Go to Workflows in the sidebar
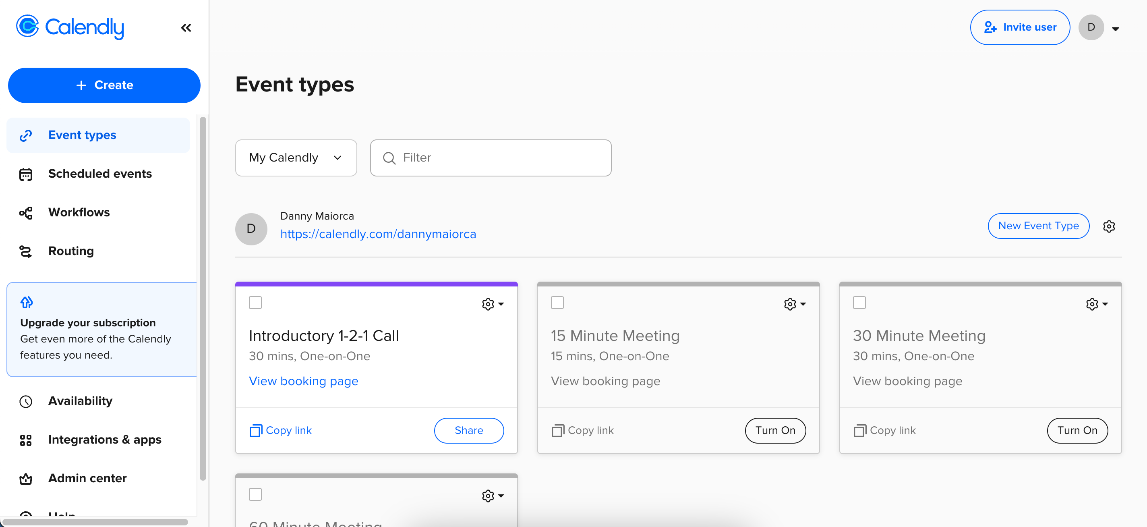This screenshot has height=527, width=1147. tap(79, 212)
